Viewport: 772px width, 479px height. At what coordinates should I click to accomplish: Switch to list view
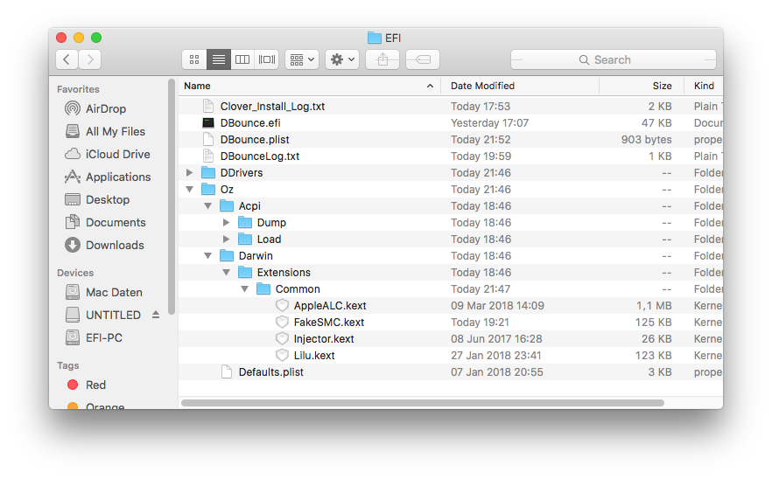(219, 59)
